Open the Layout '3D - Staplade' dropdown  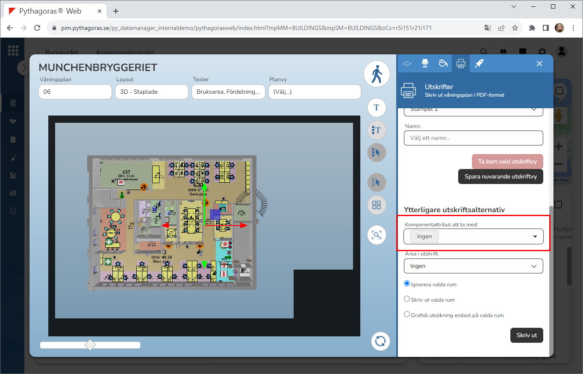151,92
